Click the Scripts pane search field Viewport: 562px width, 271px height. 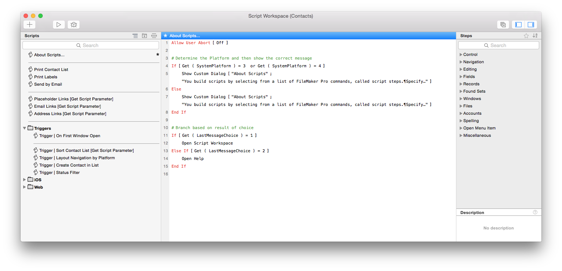coord(91,45)
